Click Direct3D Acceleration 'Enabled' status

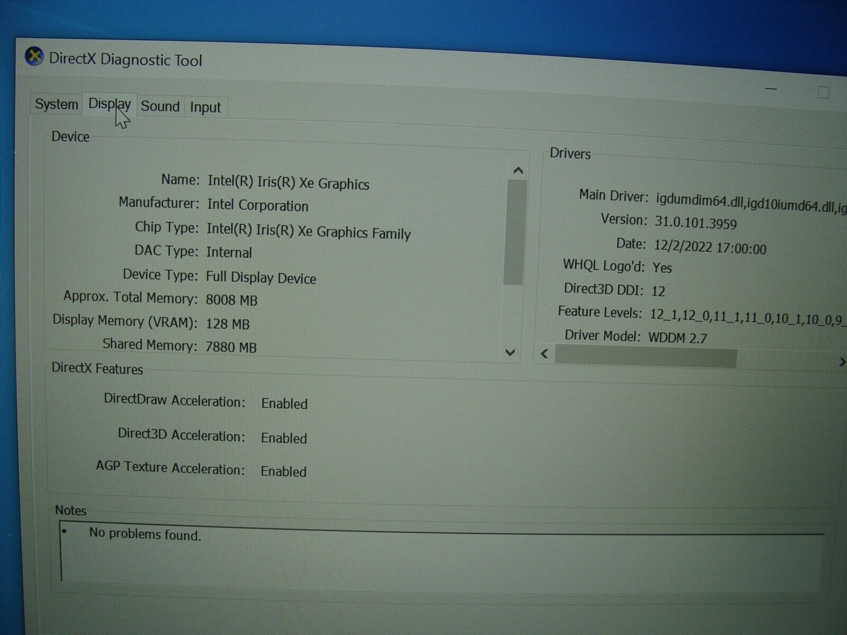click(284, 438)
